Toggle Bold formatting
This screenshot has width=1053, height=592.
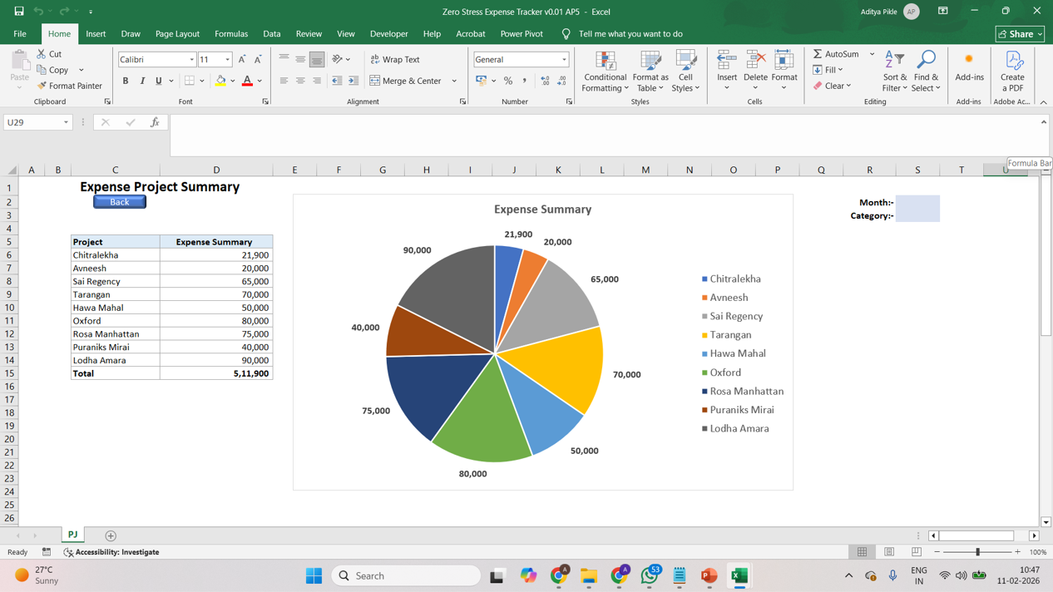[x=126, y=81]
